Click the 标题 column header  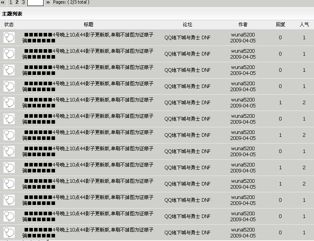pos(89,25)
